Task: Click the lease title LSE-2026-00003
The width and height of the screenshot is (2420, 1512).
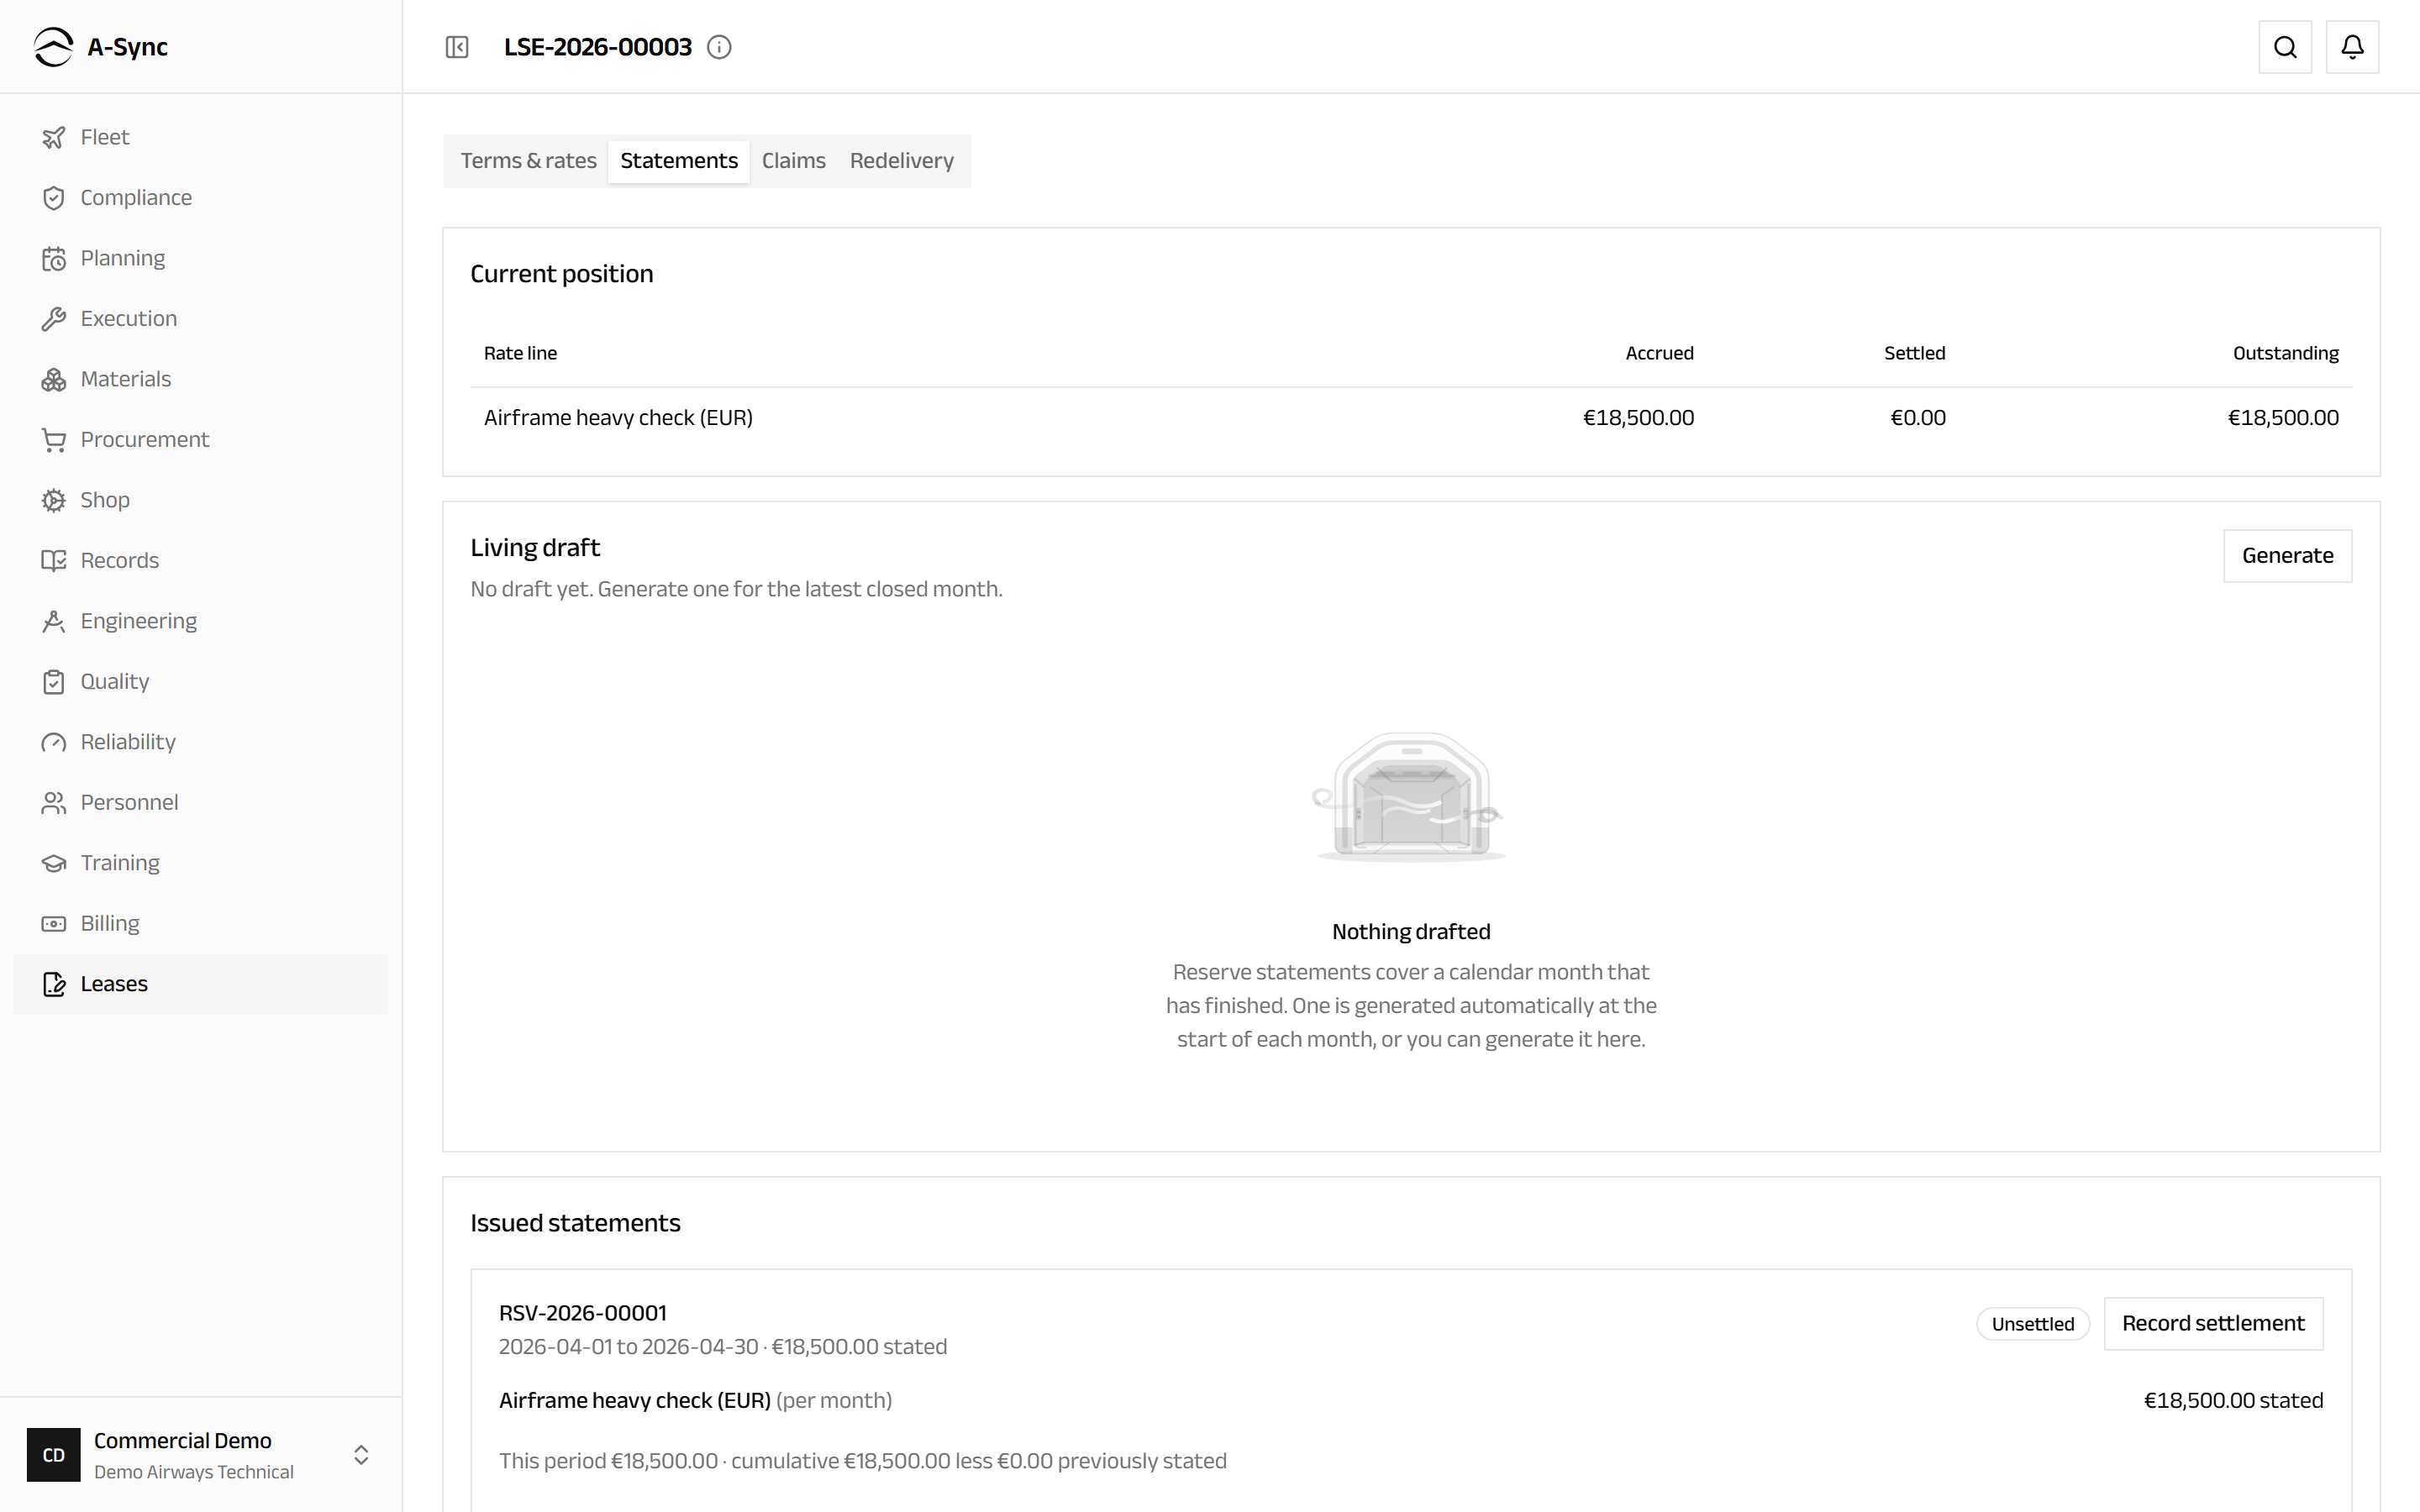Action: tap(598, 47)
